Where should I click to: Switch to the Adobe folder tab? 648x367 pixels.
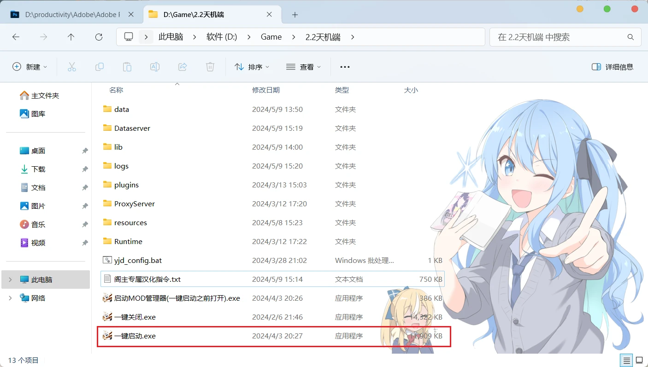coord(72,15)
